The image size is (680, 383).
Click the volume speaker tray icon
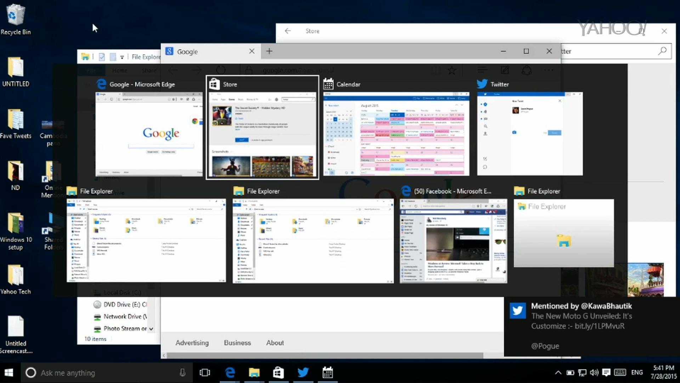[x=594, y=373]
